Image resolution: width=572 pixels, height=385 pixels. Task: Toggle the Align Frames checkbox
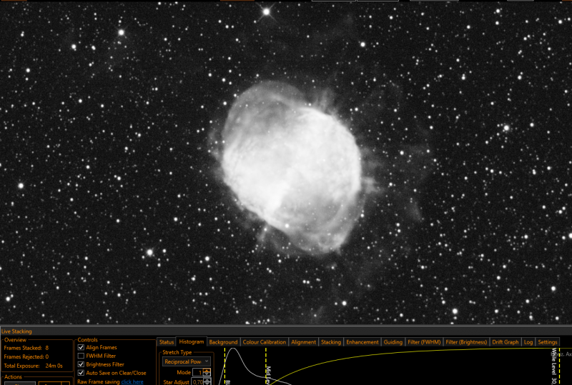(x=81, y=347)
